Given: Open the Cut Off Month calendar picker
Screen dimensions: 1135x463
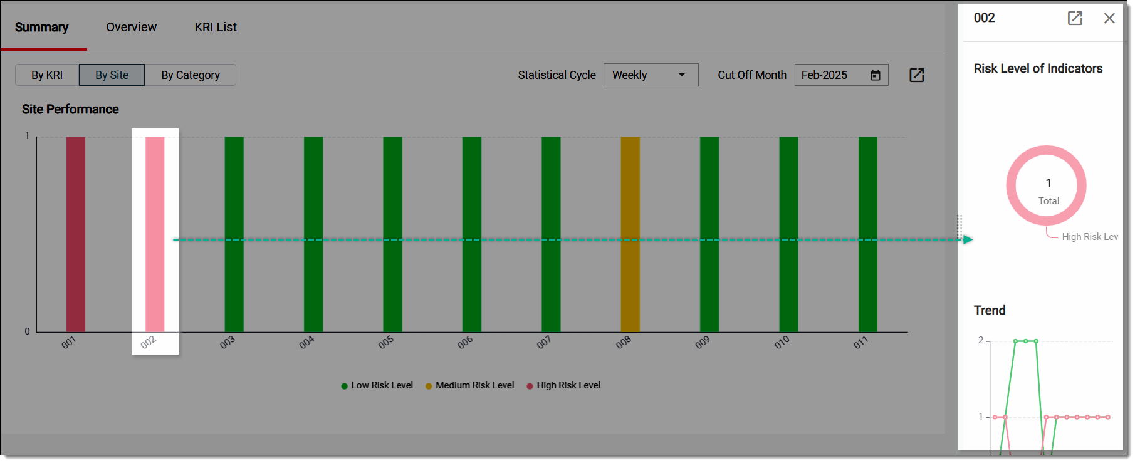Looking at the screenshot, I should coord(876,75).
